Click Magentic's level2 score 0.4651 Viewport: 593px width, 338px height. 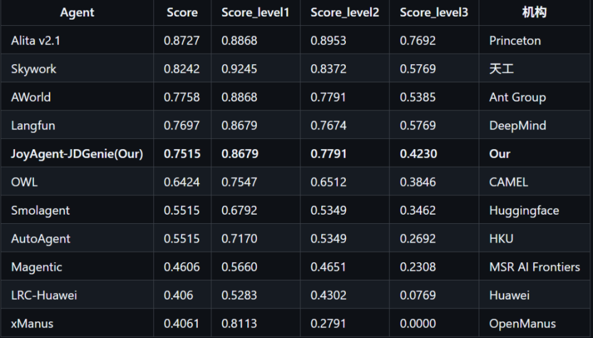(328, 267)
